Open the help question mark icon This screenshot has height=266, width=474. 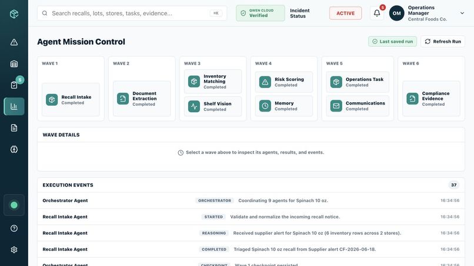coord(14,228)
